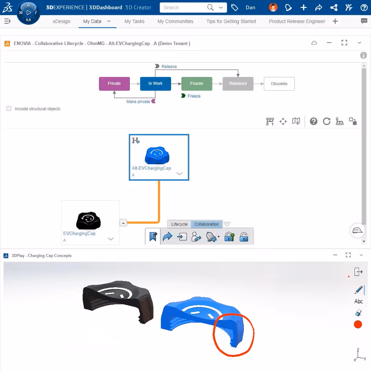The width and height of the screenshot is (371, 371).
Task: Collapse the action bar chevron beside Collaboration
Action: point(227,223)
